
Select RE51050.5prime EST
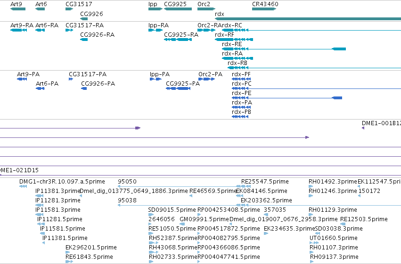(x=152, y=233)
